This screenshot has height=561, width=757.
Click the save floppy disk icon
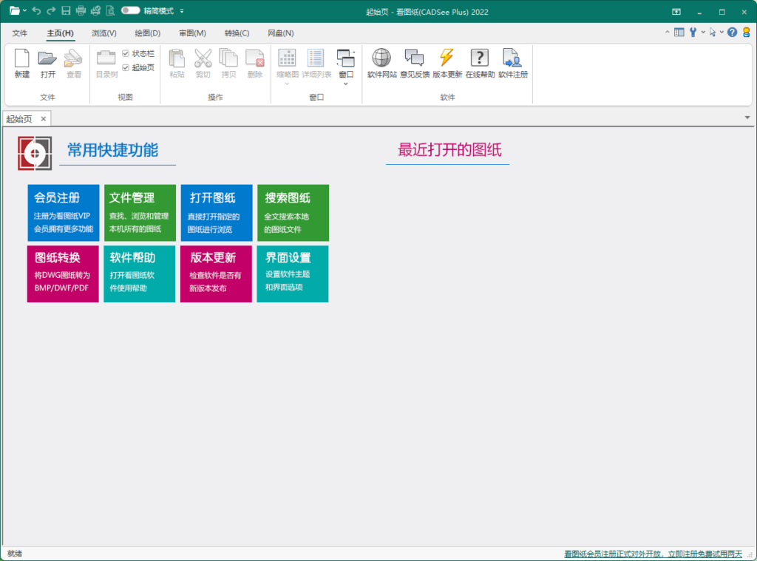[x=66, y=10]
